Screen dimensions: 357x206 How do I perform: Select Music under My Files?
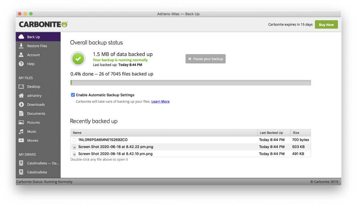pos(38,131)
